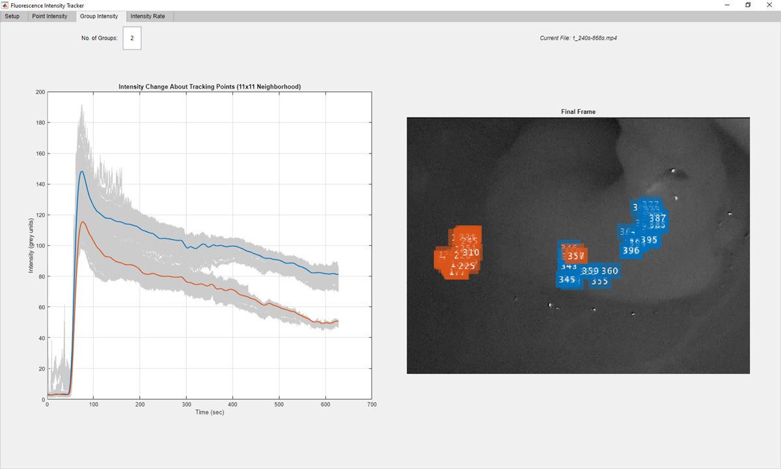Click the blue group curve peak
This screenshot has width=781, height=469.
click(x=81, y=171)
